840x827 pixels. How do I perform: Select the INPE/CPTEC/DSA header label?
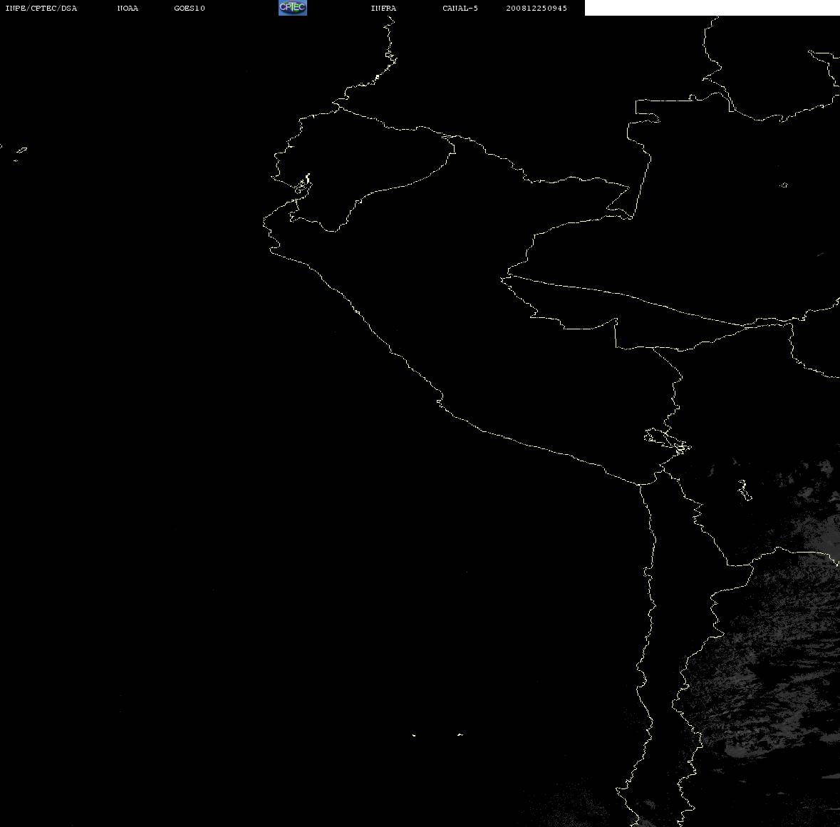coord(41,8)
